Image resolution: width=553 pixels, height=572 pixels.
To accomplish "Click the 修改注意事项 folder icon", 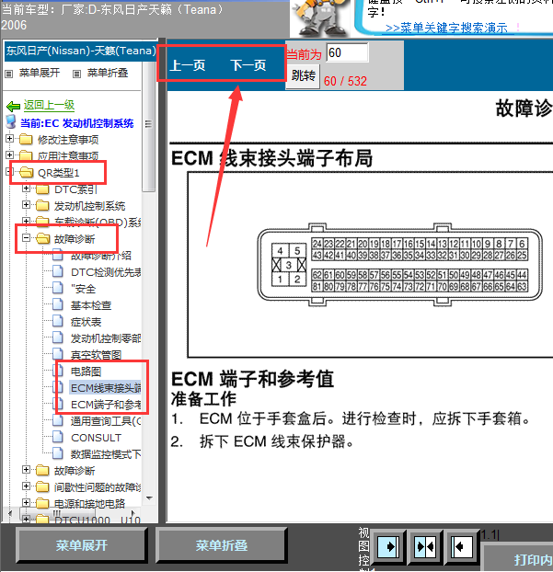I will pos(26,140).
